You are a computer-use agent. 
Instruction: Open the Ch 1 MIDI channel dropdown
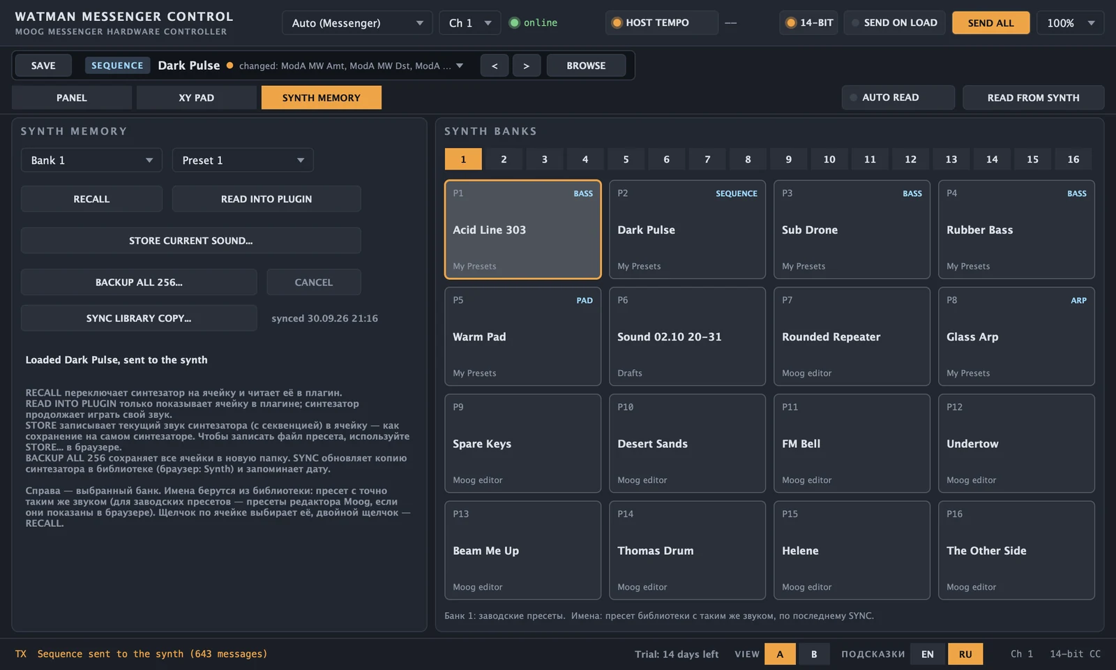(x=470, y=22)
